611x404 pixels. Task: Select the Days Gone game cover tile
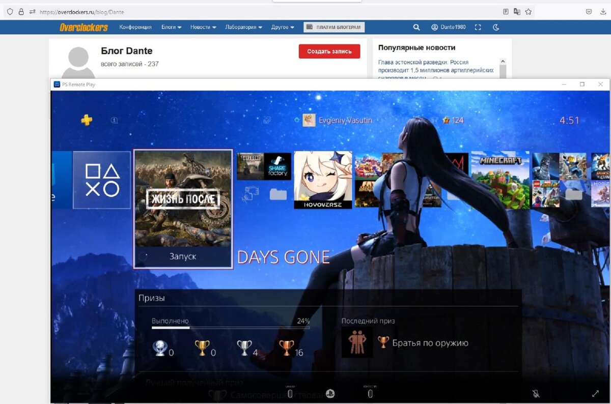[183, 198]
